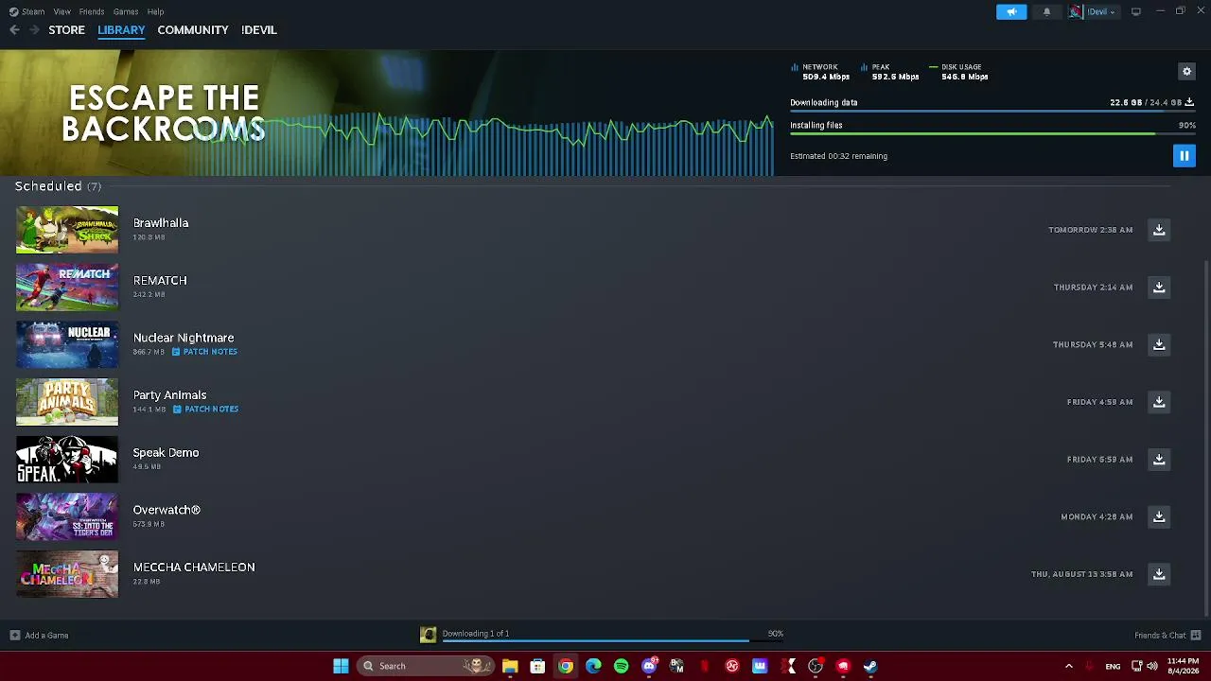The height and width of the screenshot is (681, 1211).
Task: Click the taskbar clock showing 11:44 PM
Action: pos(1183,666)
